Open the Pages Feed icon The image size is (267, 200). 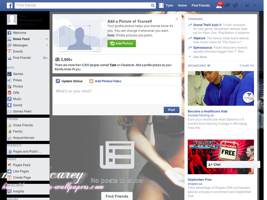click(9, 165)
